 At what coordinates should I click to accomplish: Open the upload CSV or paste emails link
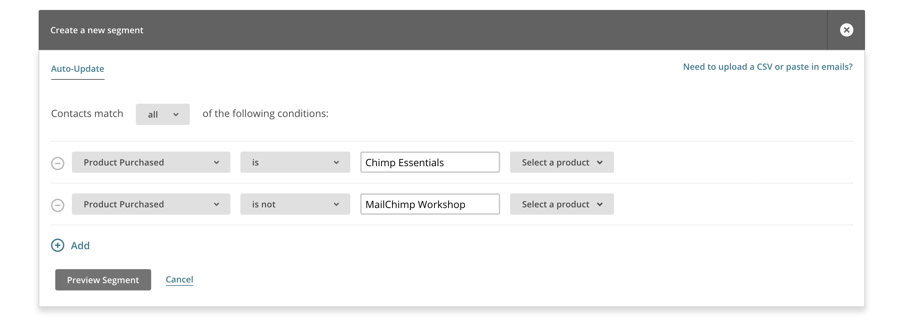[767, 67]
